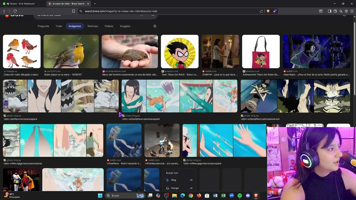Reload the Brave Search page
356x200 pixels.
15,11
